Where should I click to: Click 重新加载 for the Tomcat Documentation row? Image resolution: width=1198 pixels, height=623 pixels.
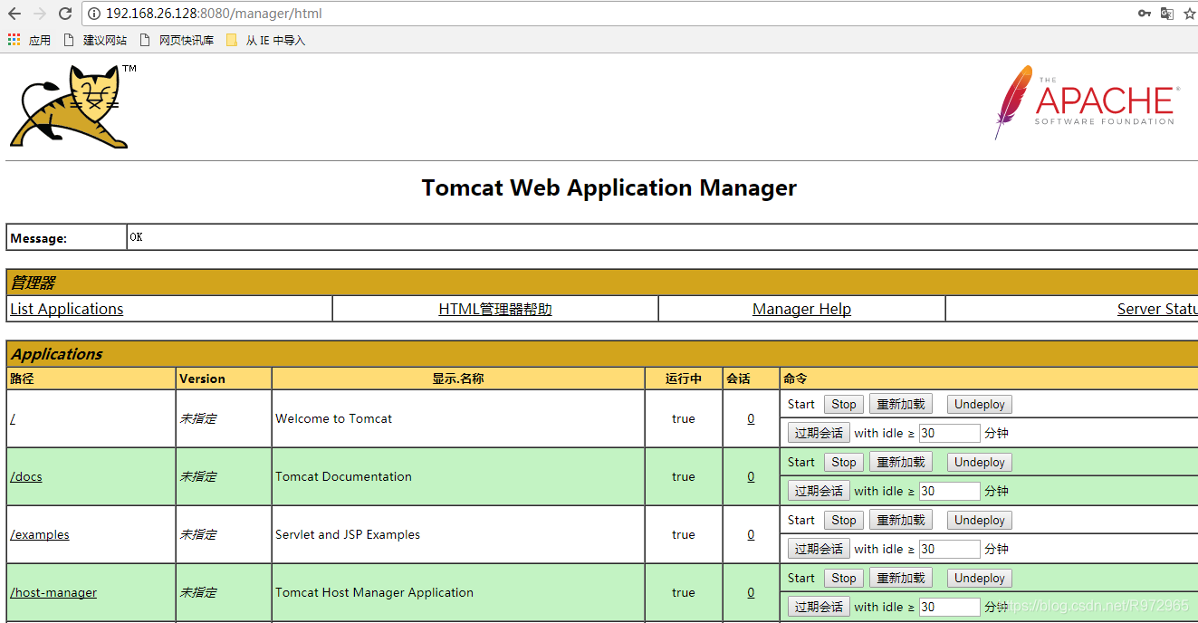pos(901,462)
